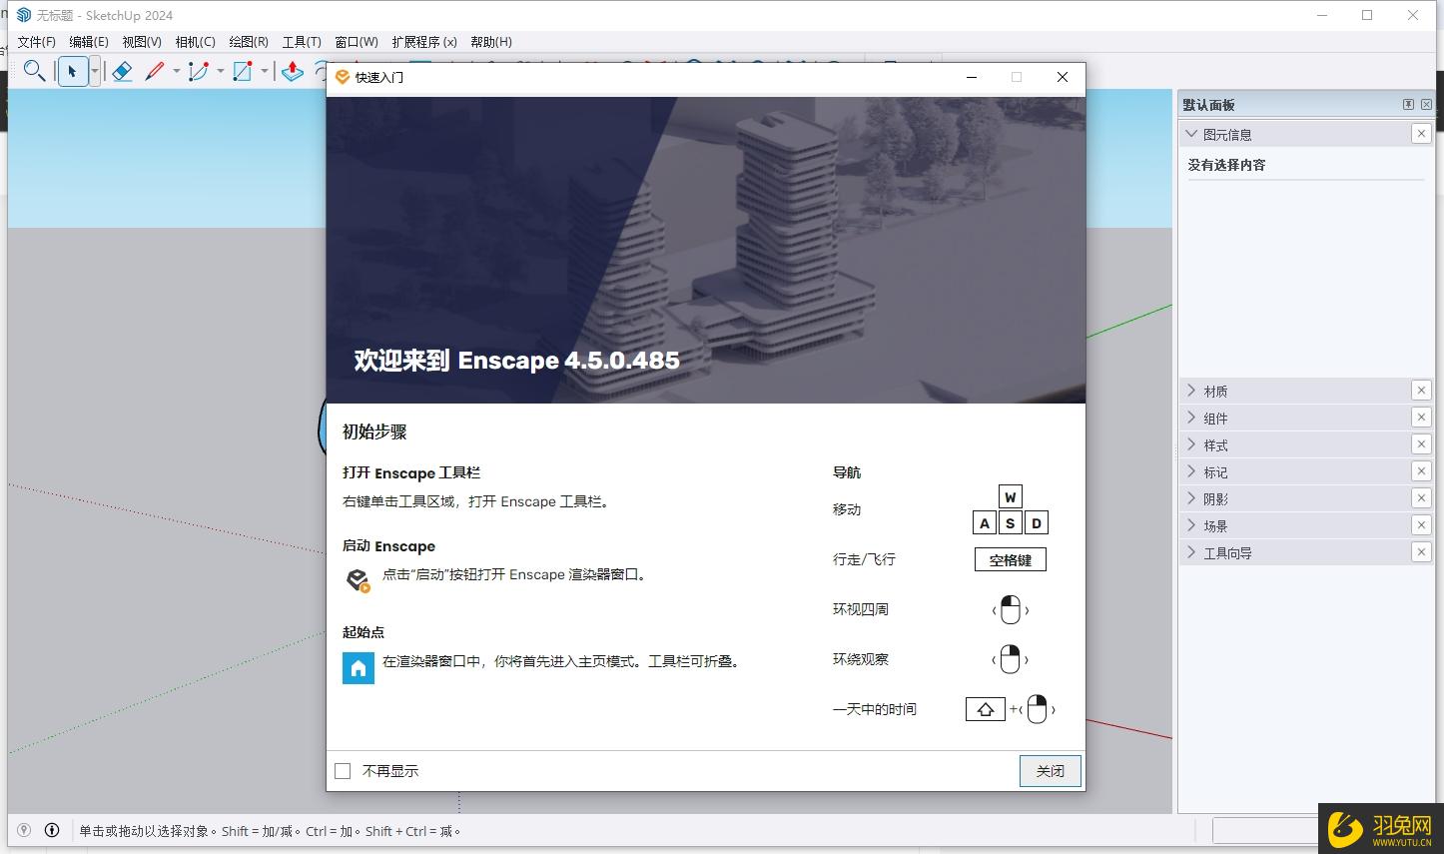The width and height of the screenshot is (1444, 854).
Task: Close the 快速入门 dialog with X
Action: tap(1063, 77)
